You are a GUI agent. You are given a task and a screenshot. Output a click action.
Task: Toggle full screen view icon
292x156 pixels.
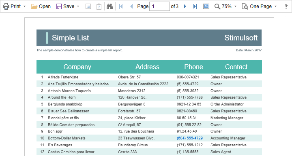click(206, 6)
